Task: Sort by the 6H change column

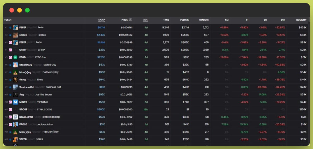Action: click(x=265, y=20)
